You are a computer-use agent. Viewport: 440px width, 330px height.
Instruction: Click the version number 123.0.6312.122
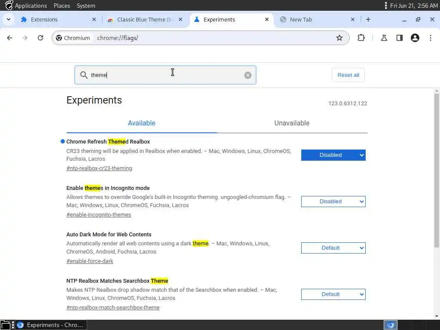pos(348,103)
